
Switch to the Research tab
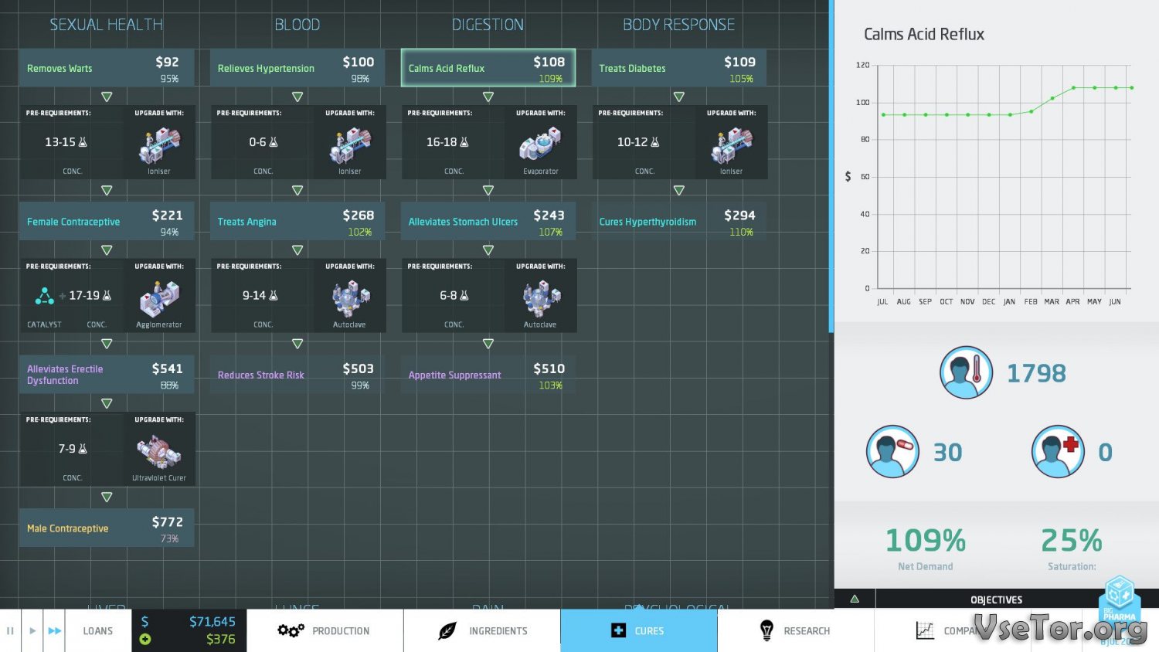(795, 630)
